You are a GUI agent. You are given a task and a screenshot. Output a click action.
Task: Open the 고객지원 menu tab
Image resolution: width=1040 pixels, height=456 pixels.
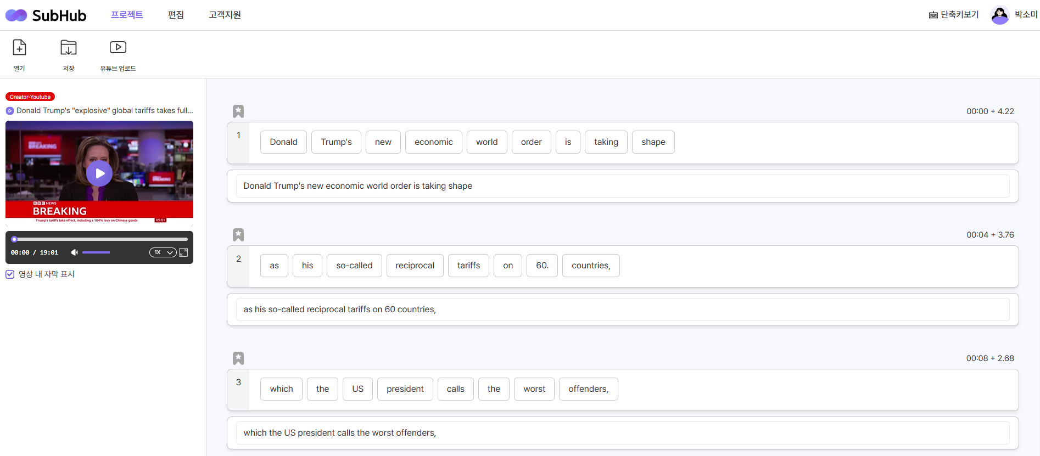225,15
